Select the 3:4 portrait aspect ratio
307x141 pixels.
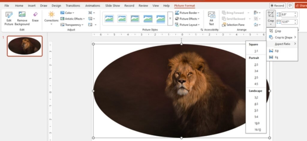[256, 71]
